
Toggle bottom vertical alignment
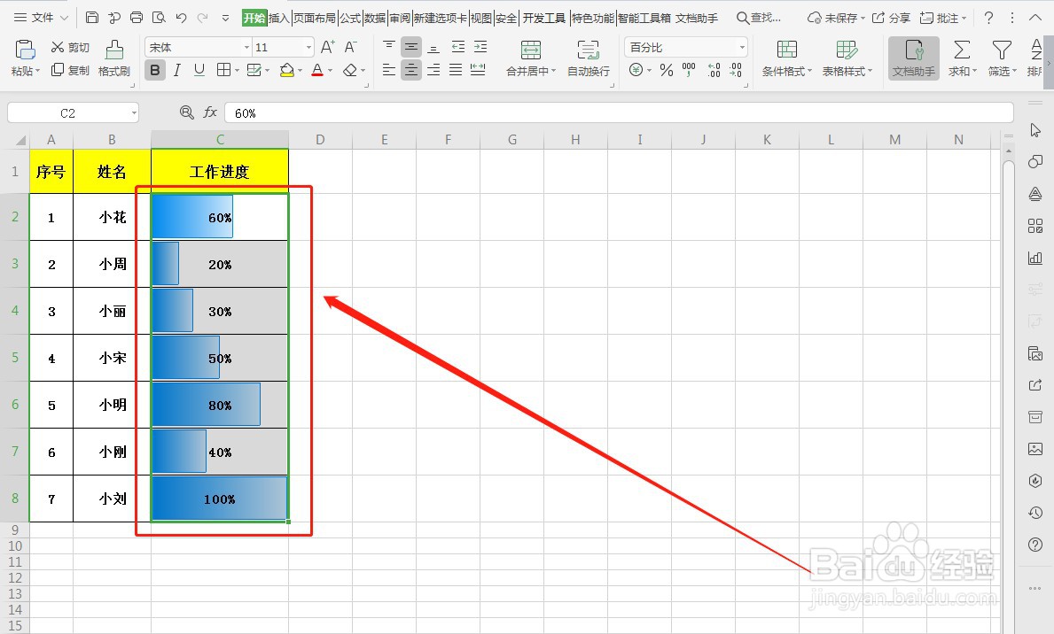coord(433,47)
